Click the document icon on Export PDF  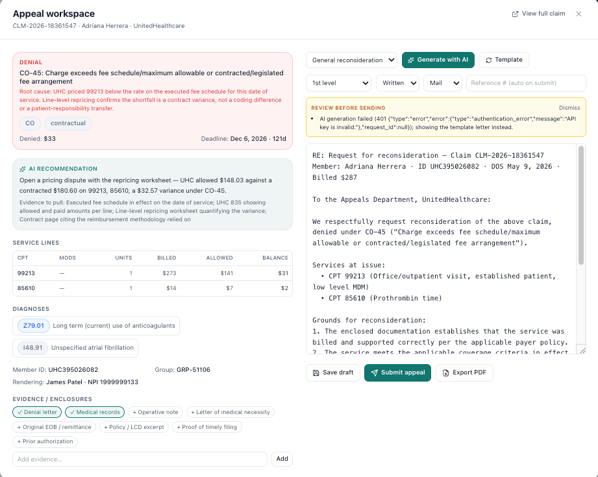tap(446, 373)
